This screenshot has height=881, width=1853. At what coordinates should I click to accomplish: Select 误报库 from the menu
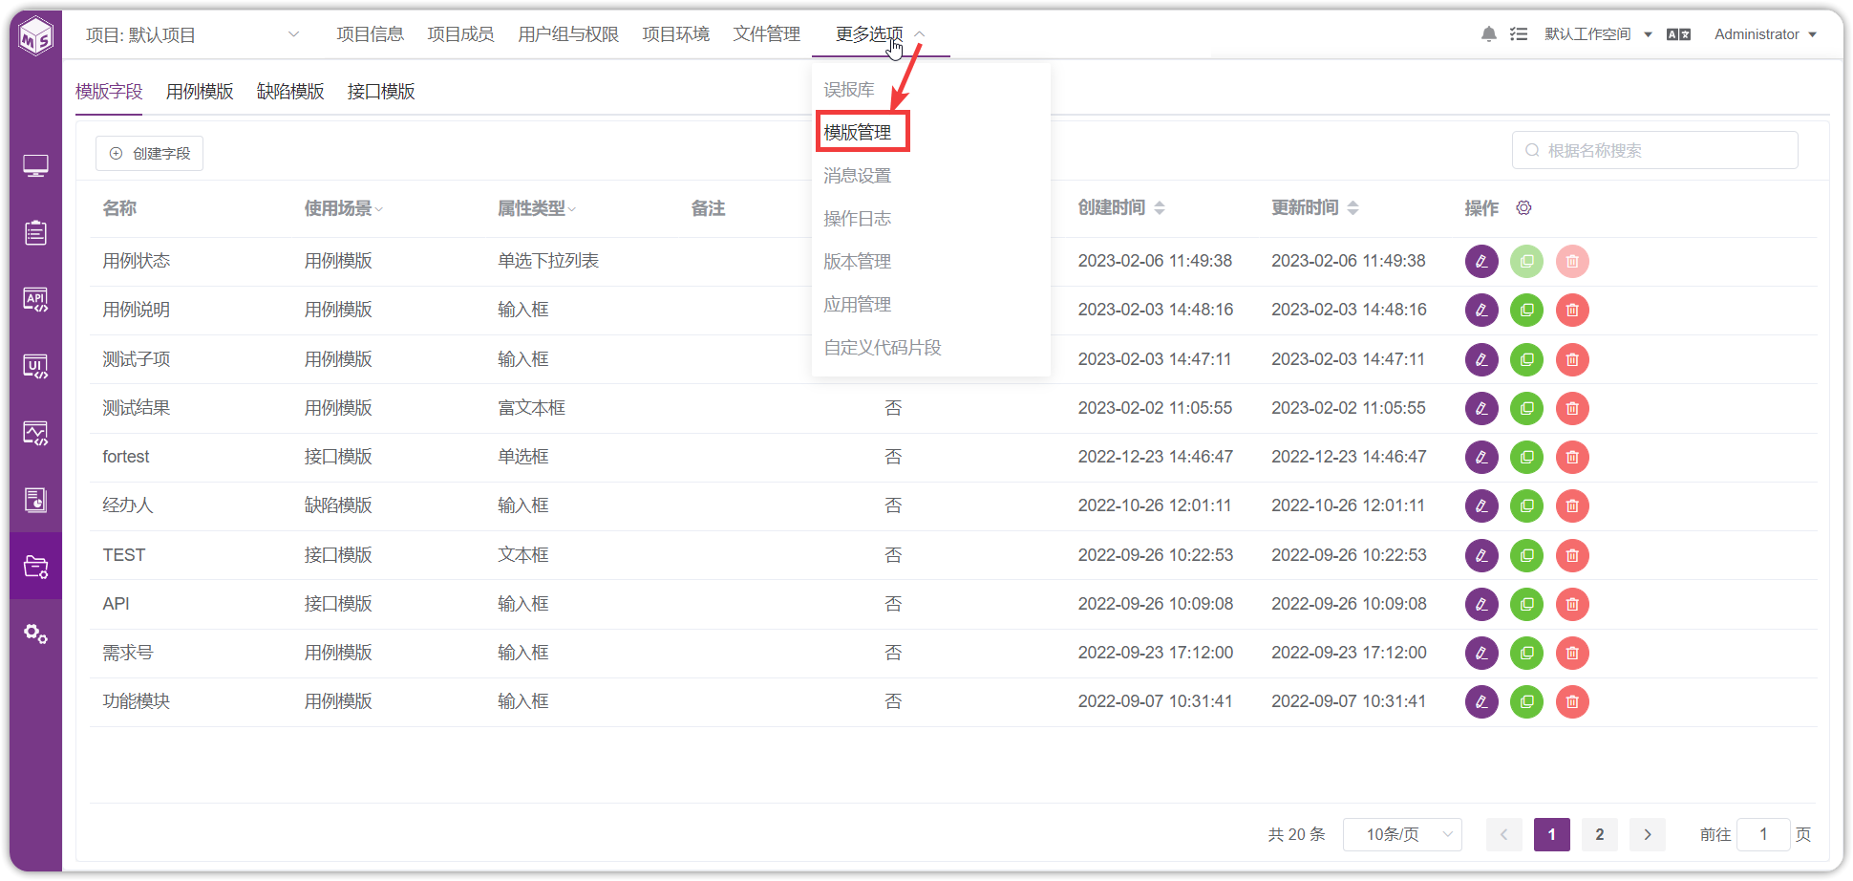click(849, 90)
